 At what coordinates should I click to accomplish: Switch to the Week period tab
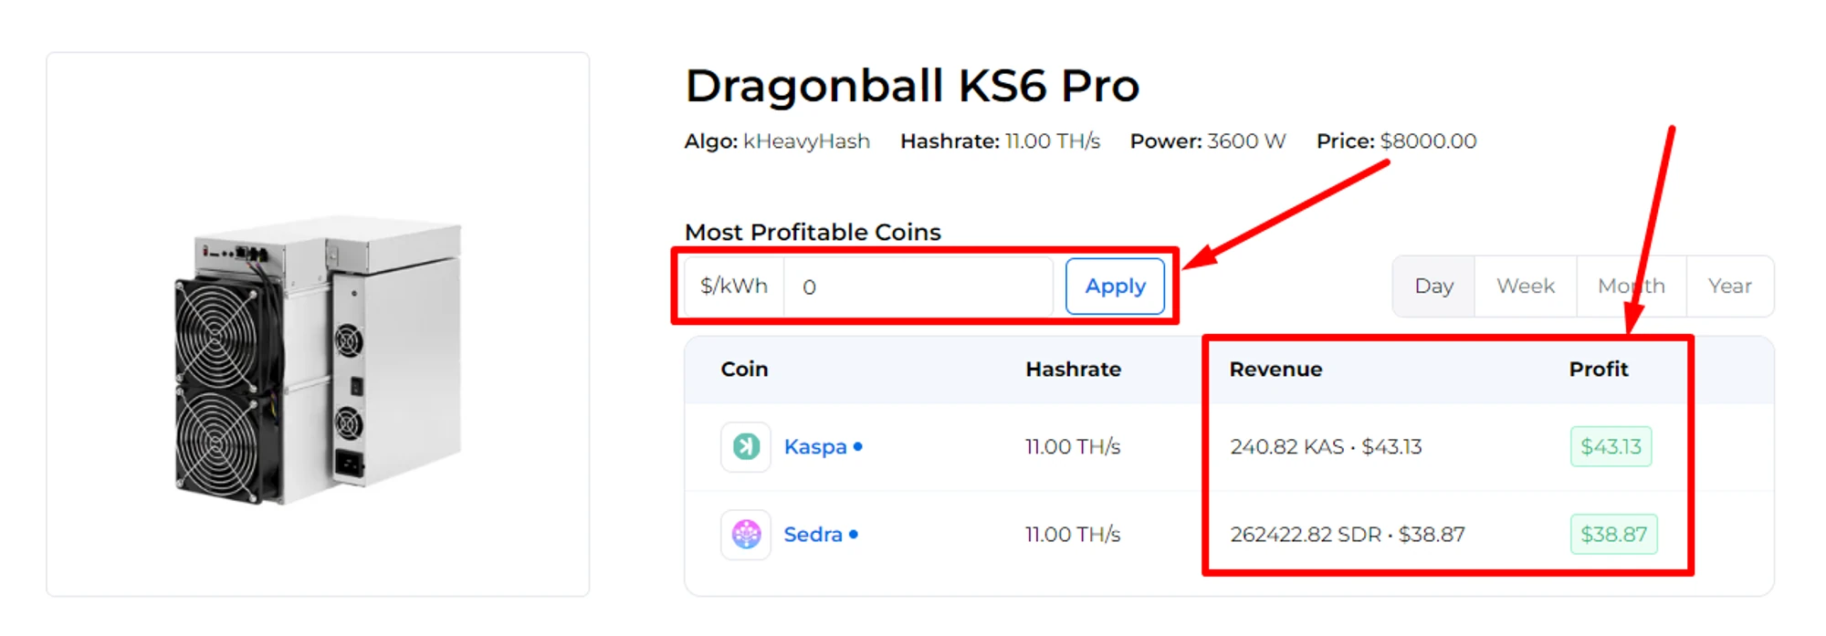click(x=1525, y=287)
